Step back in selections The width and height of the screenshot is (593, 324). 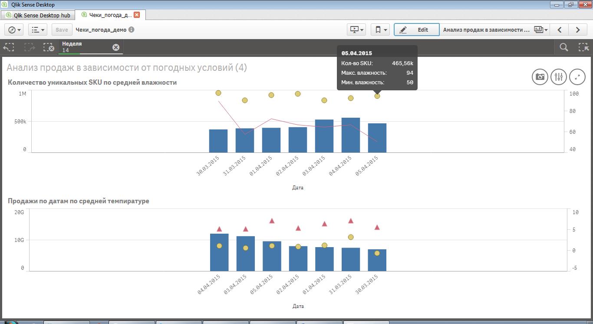9,47
